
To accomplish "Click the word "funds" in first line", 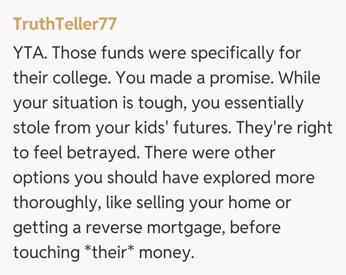I will pyautogui.click(x=123, y=53).
